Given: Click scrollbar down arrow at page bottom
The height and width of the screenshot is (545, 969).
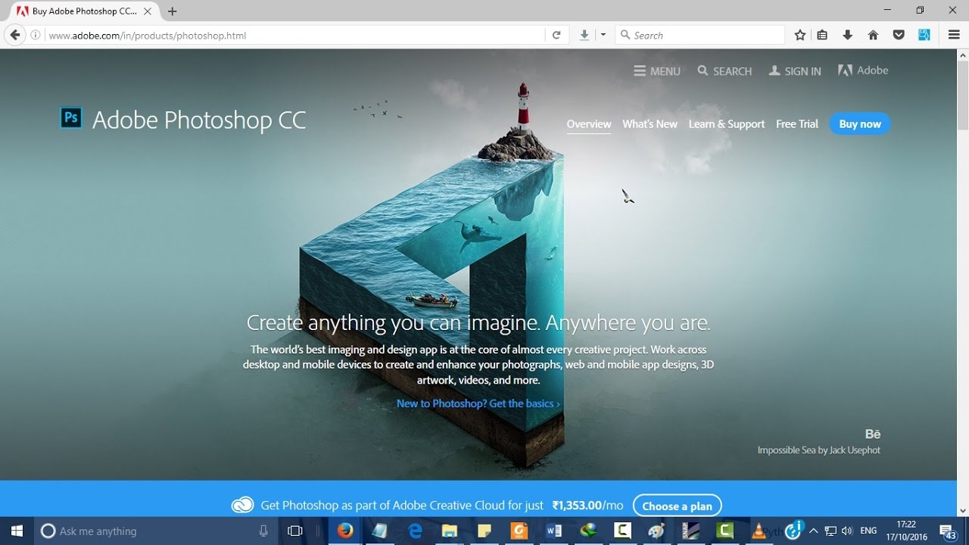Looking at the screenshot, I should [x=962, y=511].
